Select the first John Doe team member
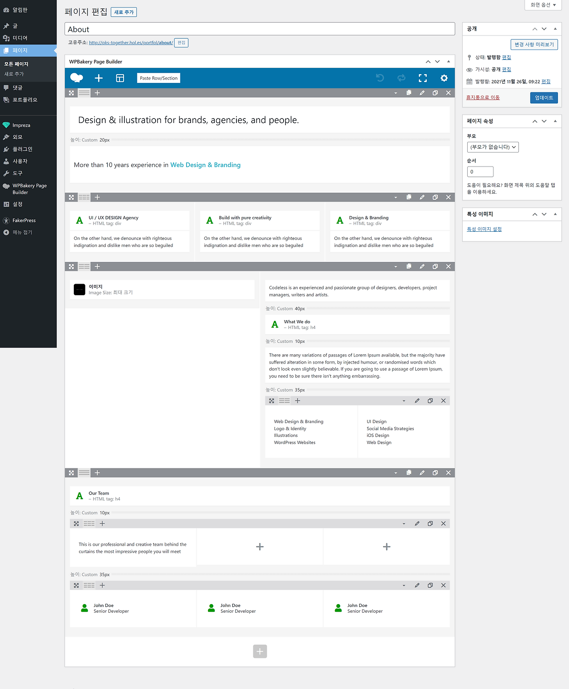Image resolution: width=569 pixels, height=689 pixels. pyautogui.click(x=133, y=608)
